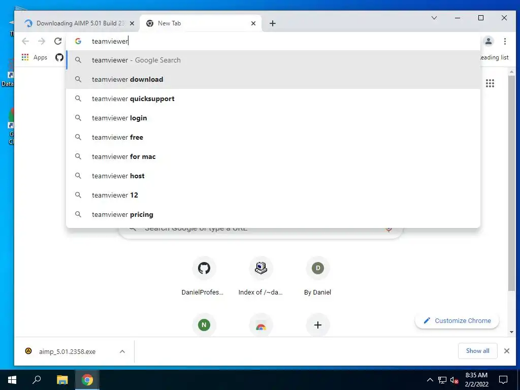Open the Google apps grid icon
The image size is (520, 390).
pyautogui.click(x=490, y=83)
